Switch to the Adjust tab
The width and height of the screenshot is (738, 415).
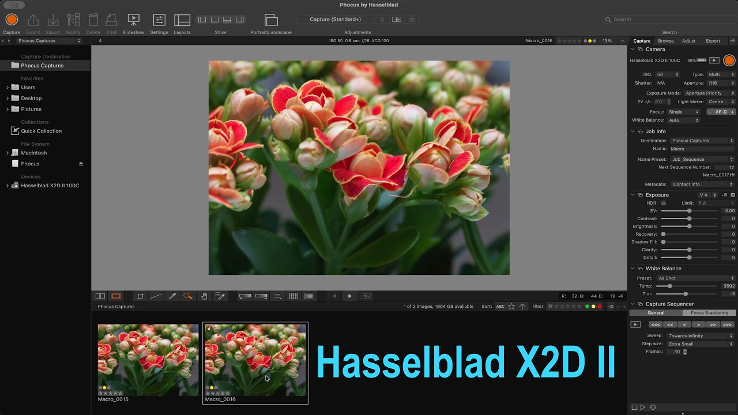point(688,41)
